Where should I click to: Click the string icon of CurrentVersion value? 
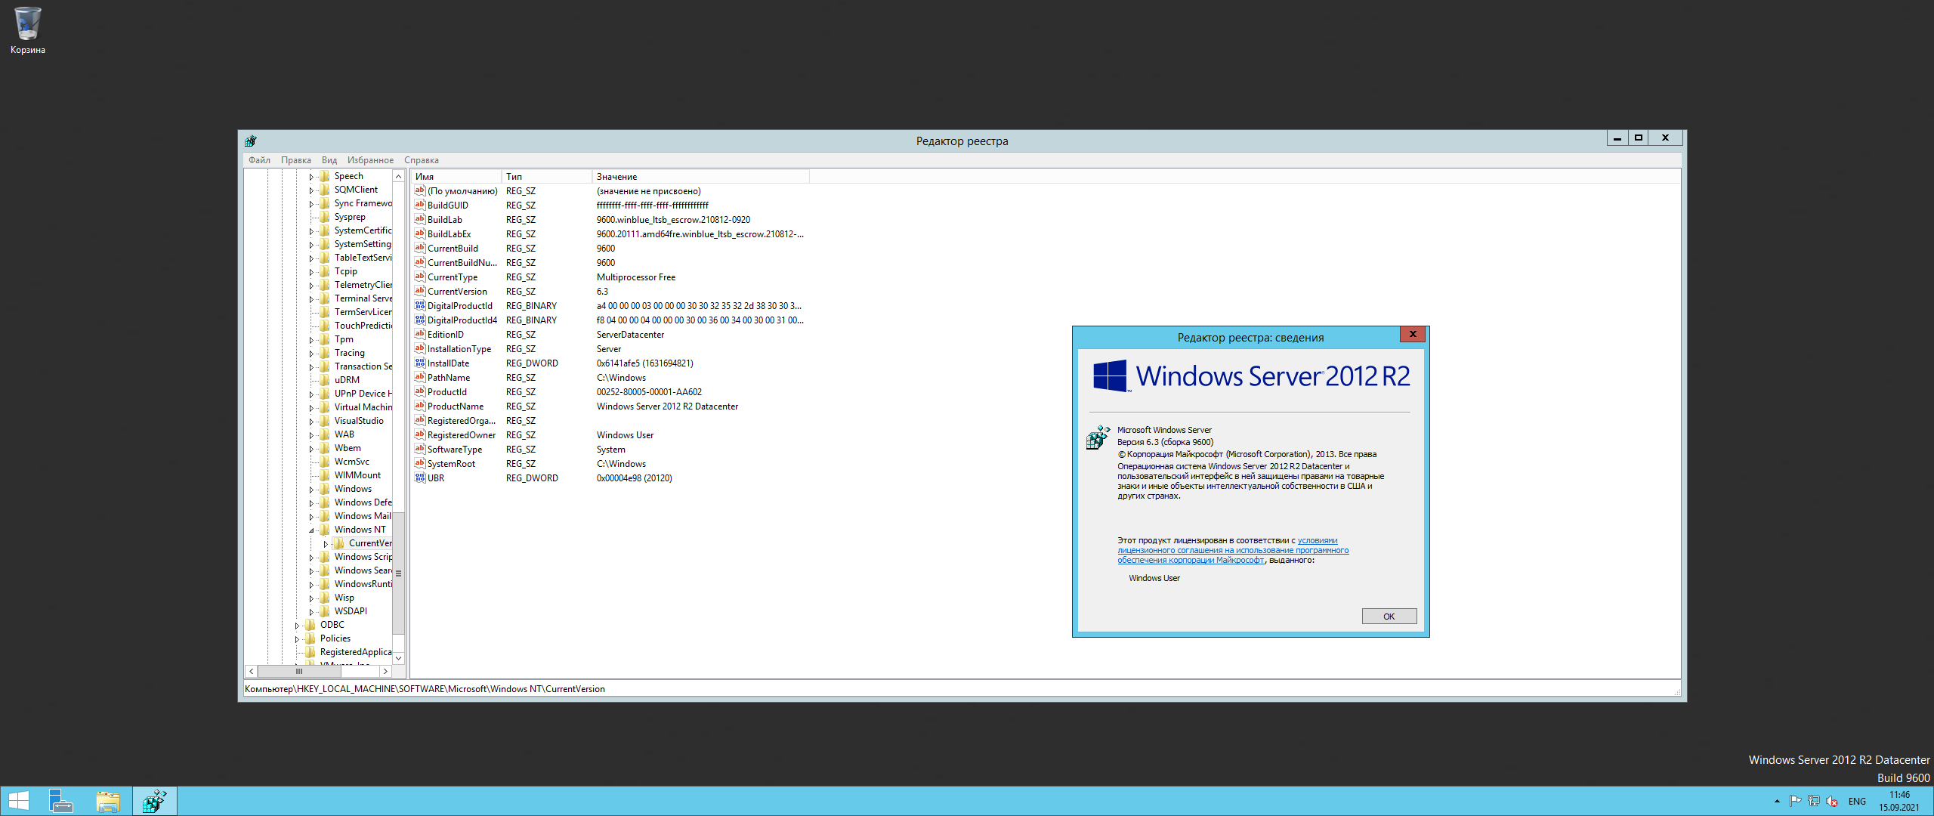[x=420, y=291]
